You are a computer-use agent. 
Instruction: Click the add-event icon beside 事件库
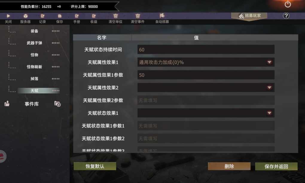(57, 104)
